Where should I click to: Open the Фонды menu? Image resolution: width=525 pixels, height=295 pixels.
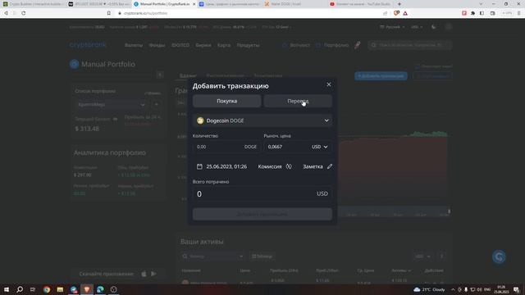(157, 45)
